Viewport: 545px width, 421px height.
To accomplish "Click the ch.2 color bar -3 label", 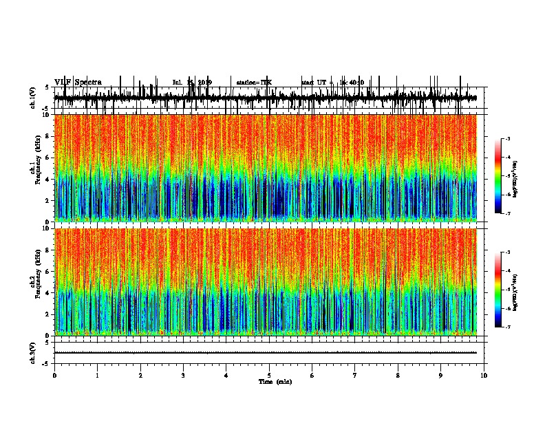I will [507, 252].
